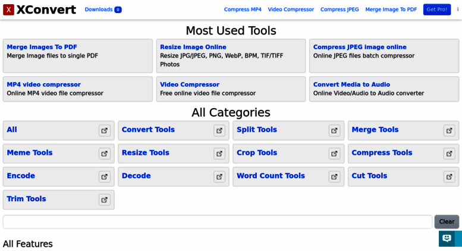Open MP4 video compressor tool
462x251 pixels.
[x=43, y=84]
